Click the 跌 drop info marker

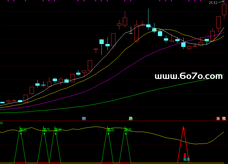131,118
